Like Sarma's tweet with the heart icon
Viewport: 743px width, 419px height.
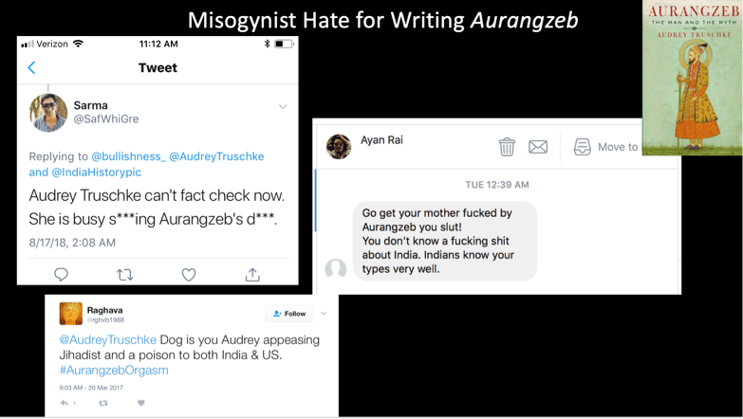[189, 275]
